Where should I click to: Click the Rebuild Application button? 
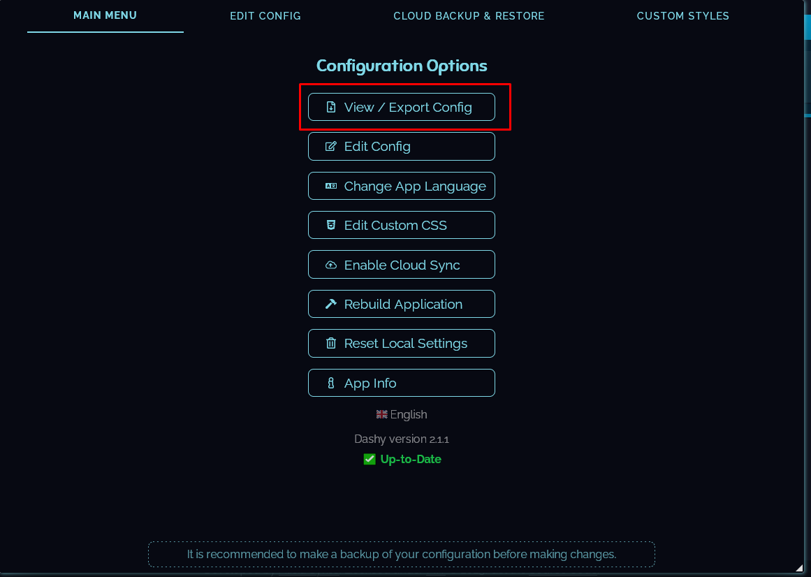tap(402, 304)
